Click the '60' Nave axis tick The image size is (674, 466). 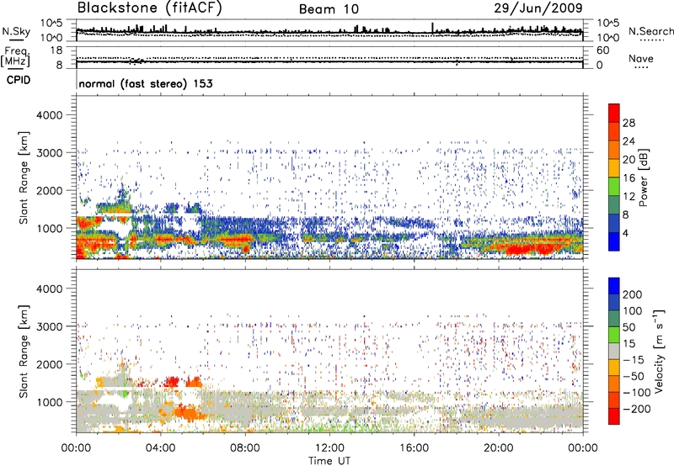(x=603, y=50)
